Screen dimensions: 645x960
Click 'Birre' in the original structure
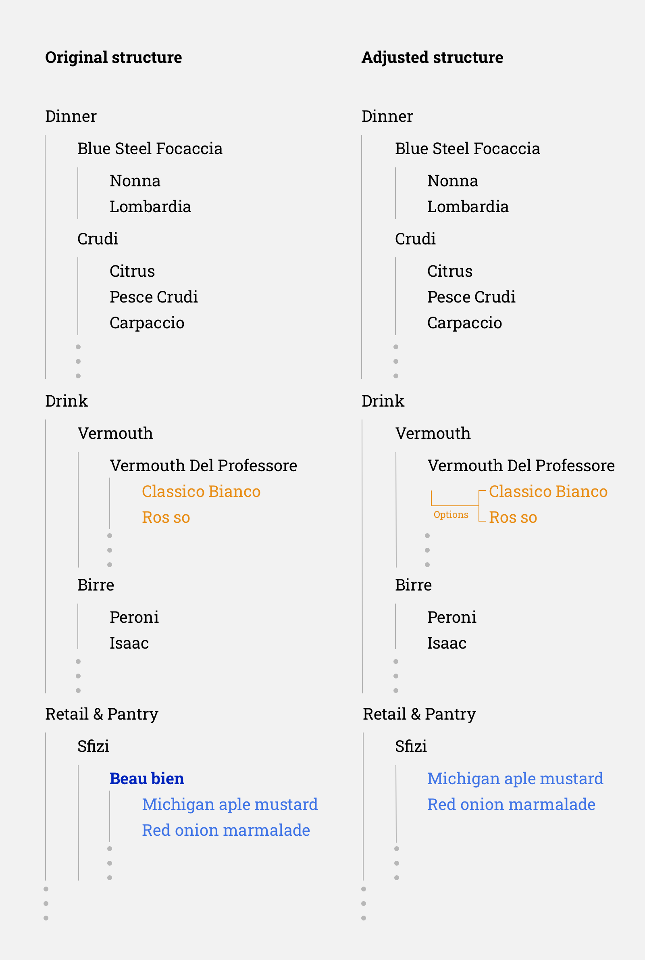[x=96, y=585]
